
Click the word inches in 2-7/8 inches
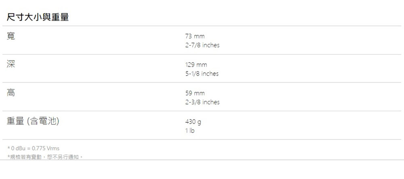211,45
